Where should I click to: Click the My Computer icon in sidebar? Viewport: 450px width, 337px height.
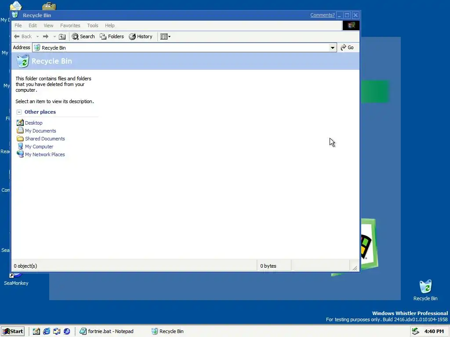(20, 146)
